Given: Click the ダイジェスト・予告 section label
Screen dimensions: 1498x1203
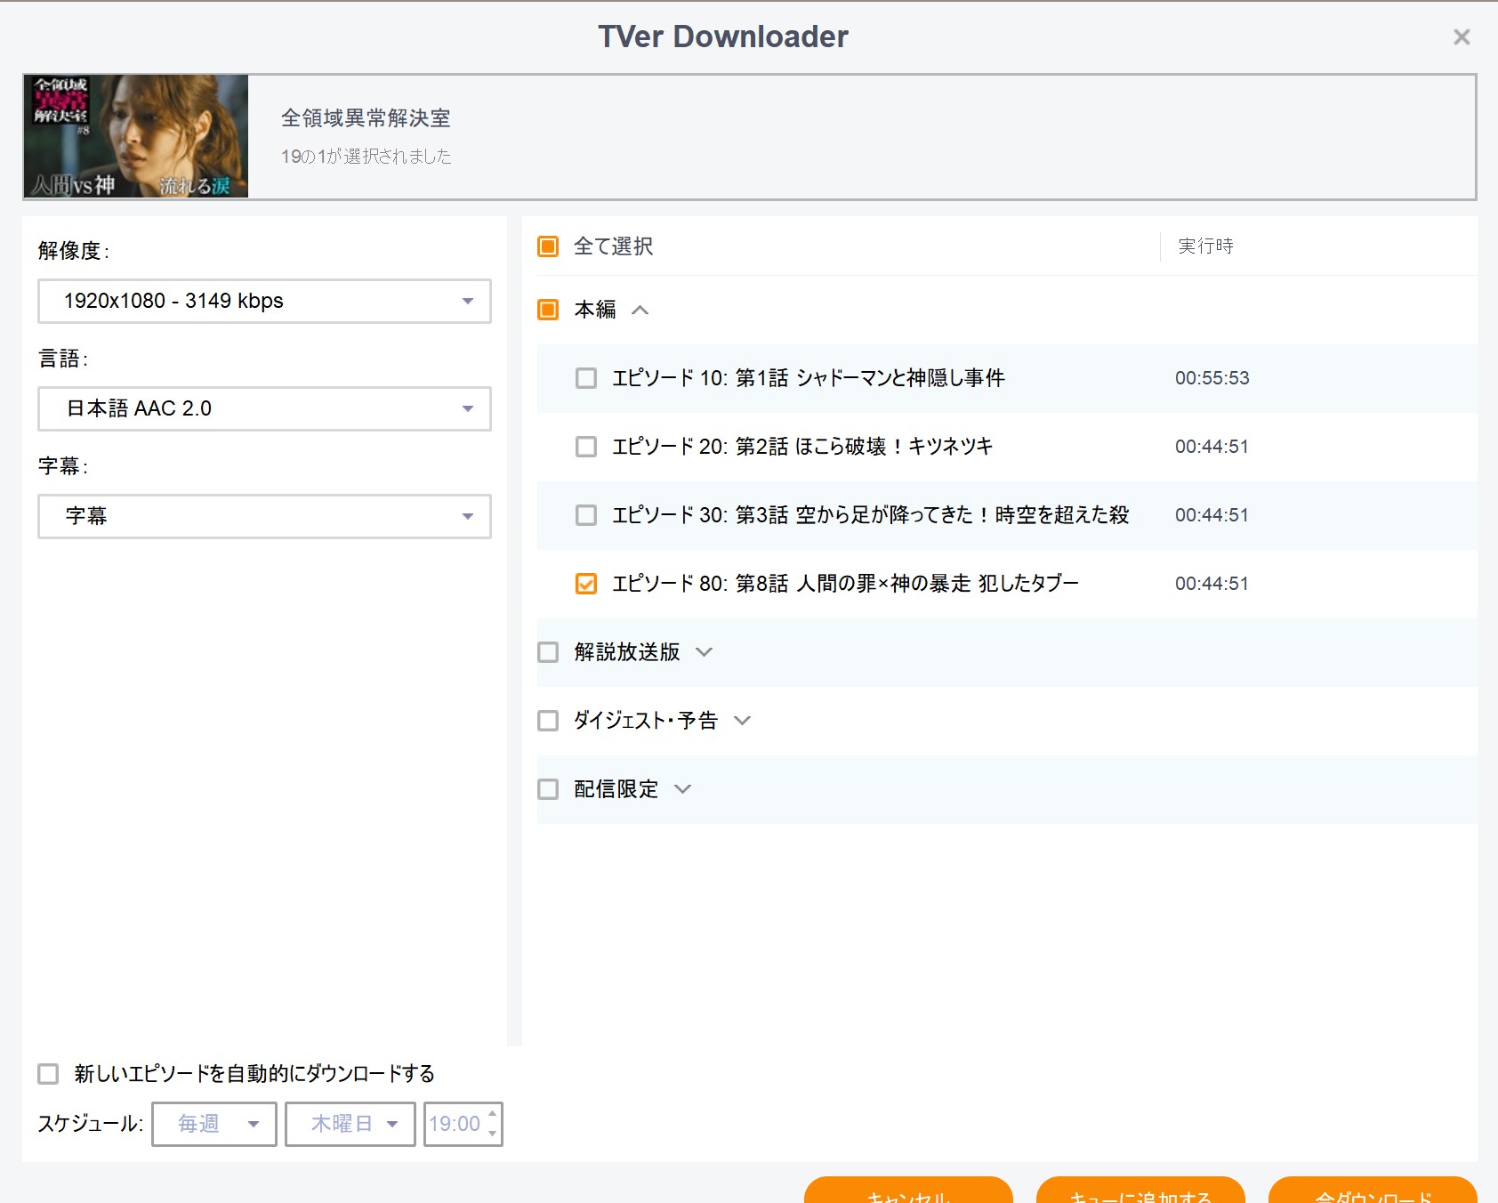Looking at the screenshot, I should pyautogui.click(x=646, y=721).
